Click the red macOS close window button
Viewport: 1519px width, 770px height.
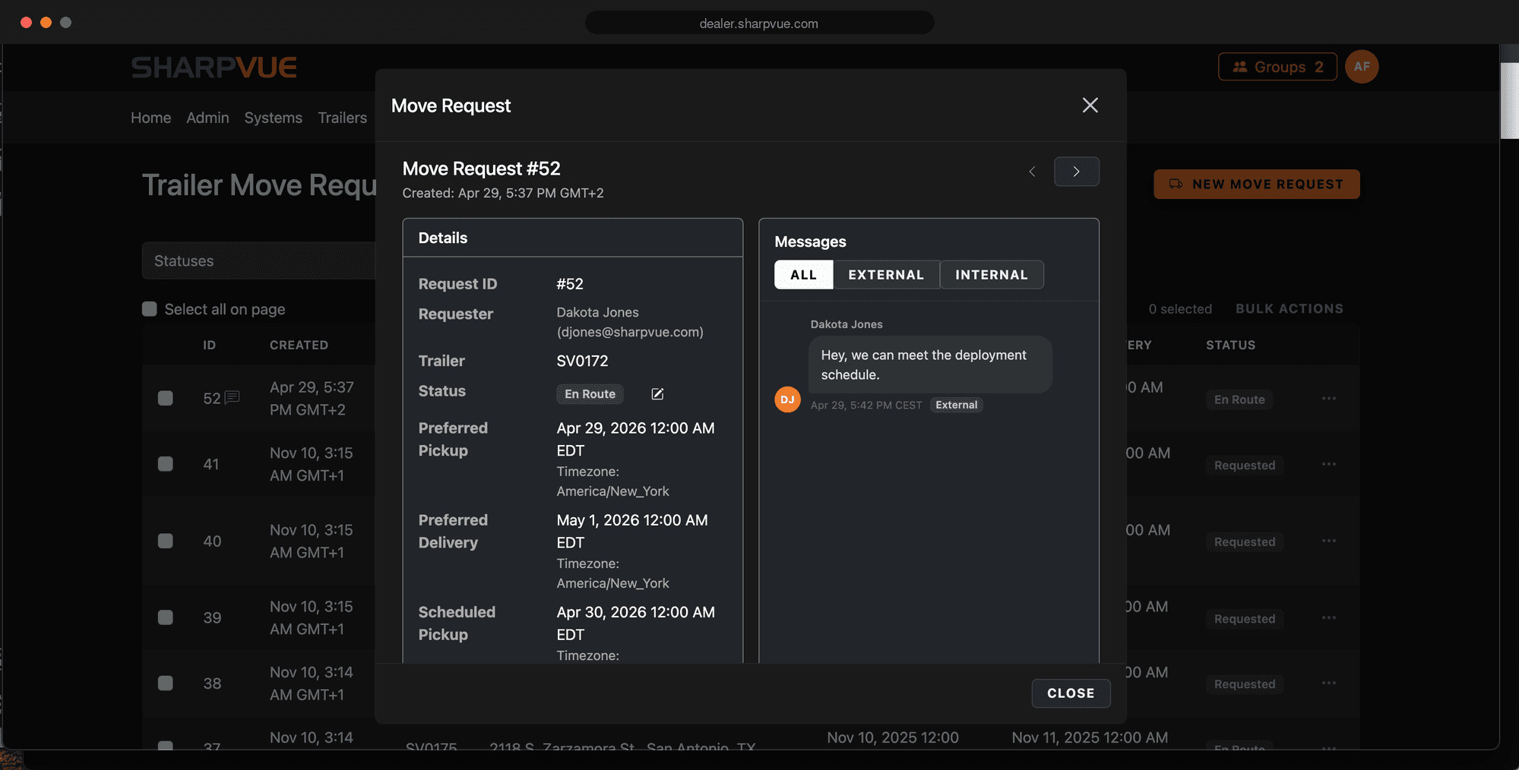coord(26,23)
